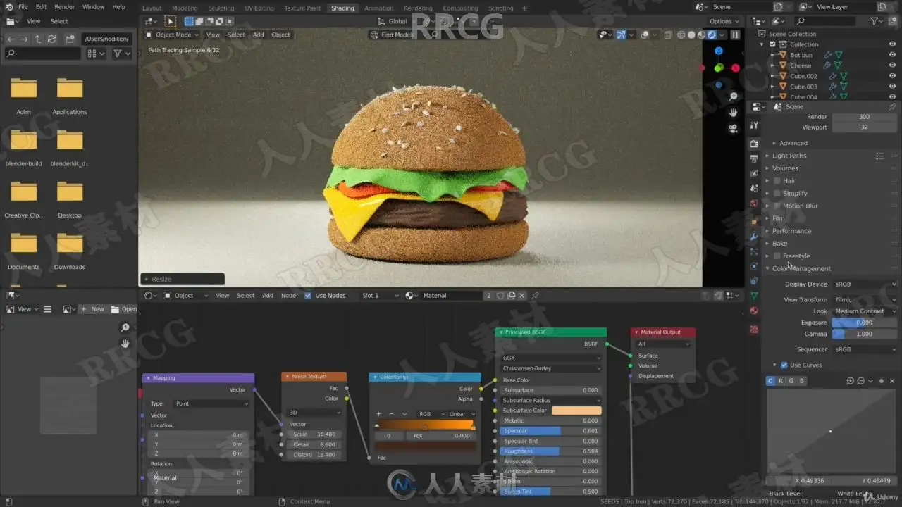
Task: Click the modifier wrench on Bot bun
Action: (x=828, y=55)
